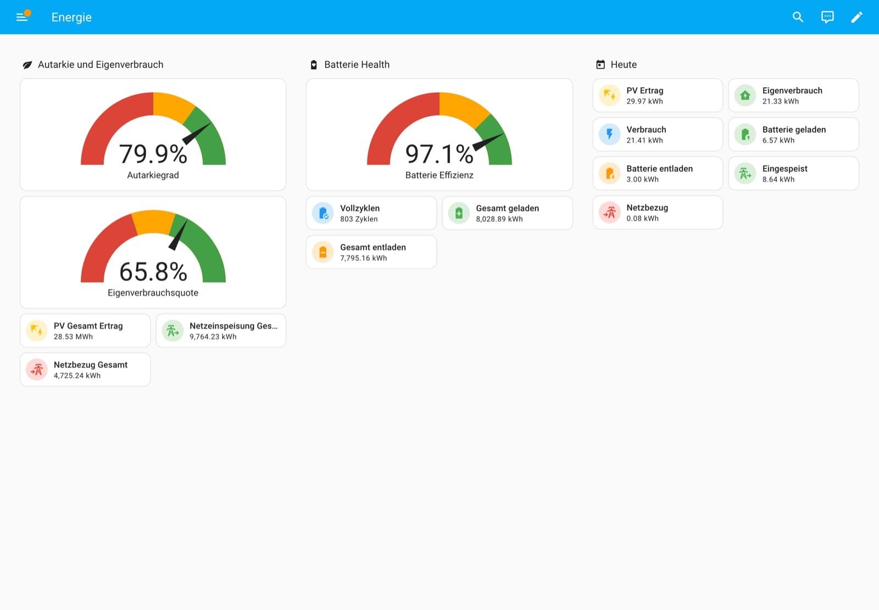Viewport: 879px width, 610px height.
Task: Click the Verbrauch lightning bolt icon
Action: tap(609, 135)
